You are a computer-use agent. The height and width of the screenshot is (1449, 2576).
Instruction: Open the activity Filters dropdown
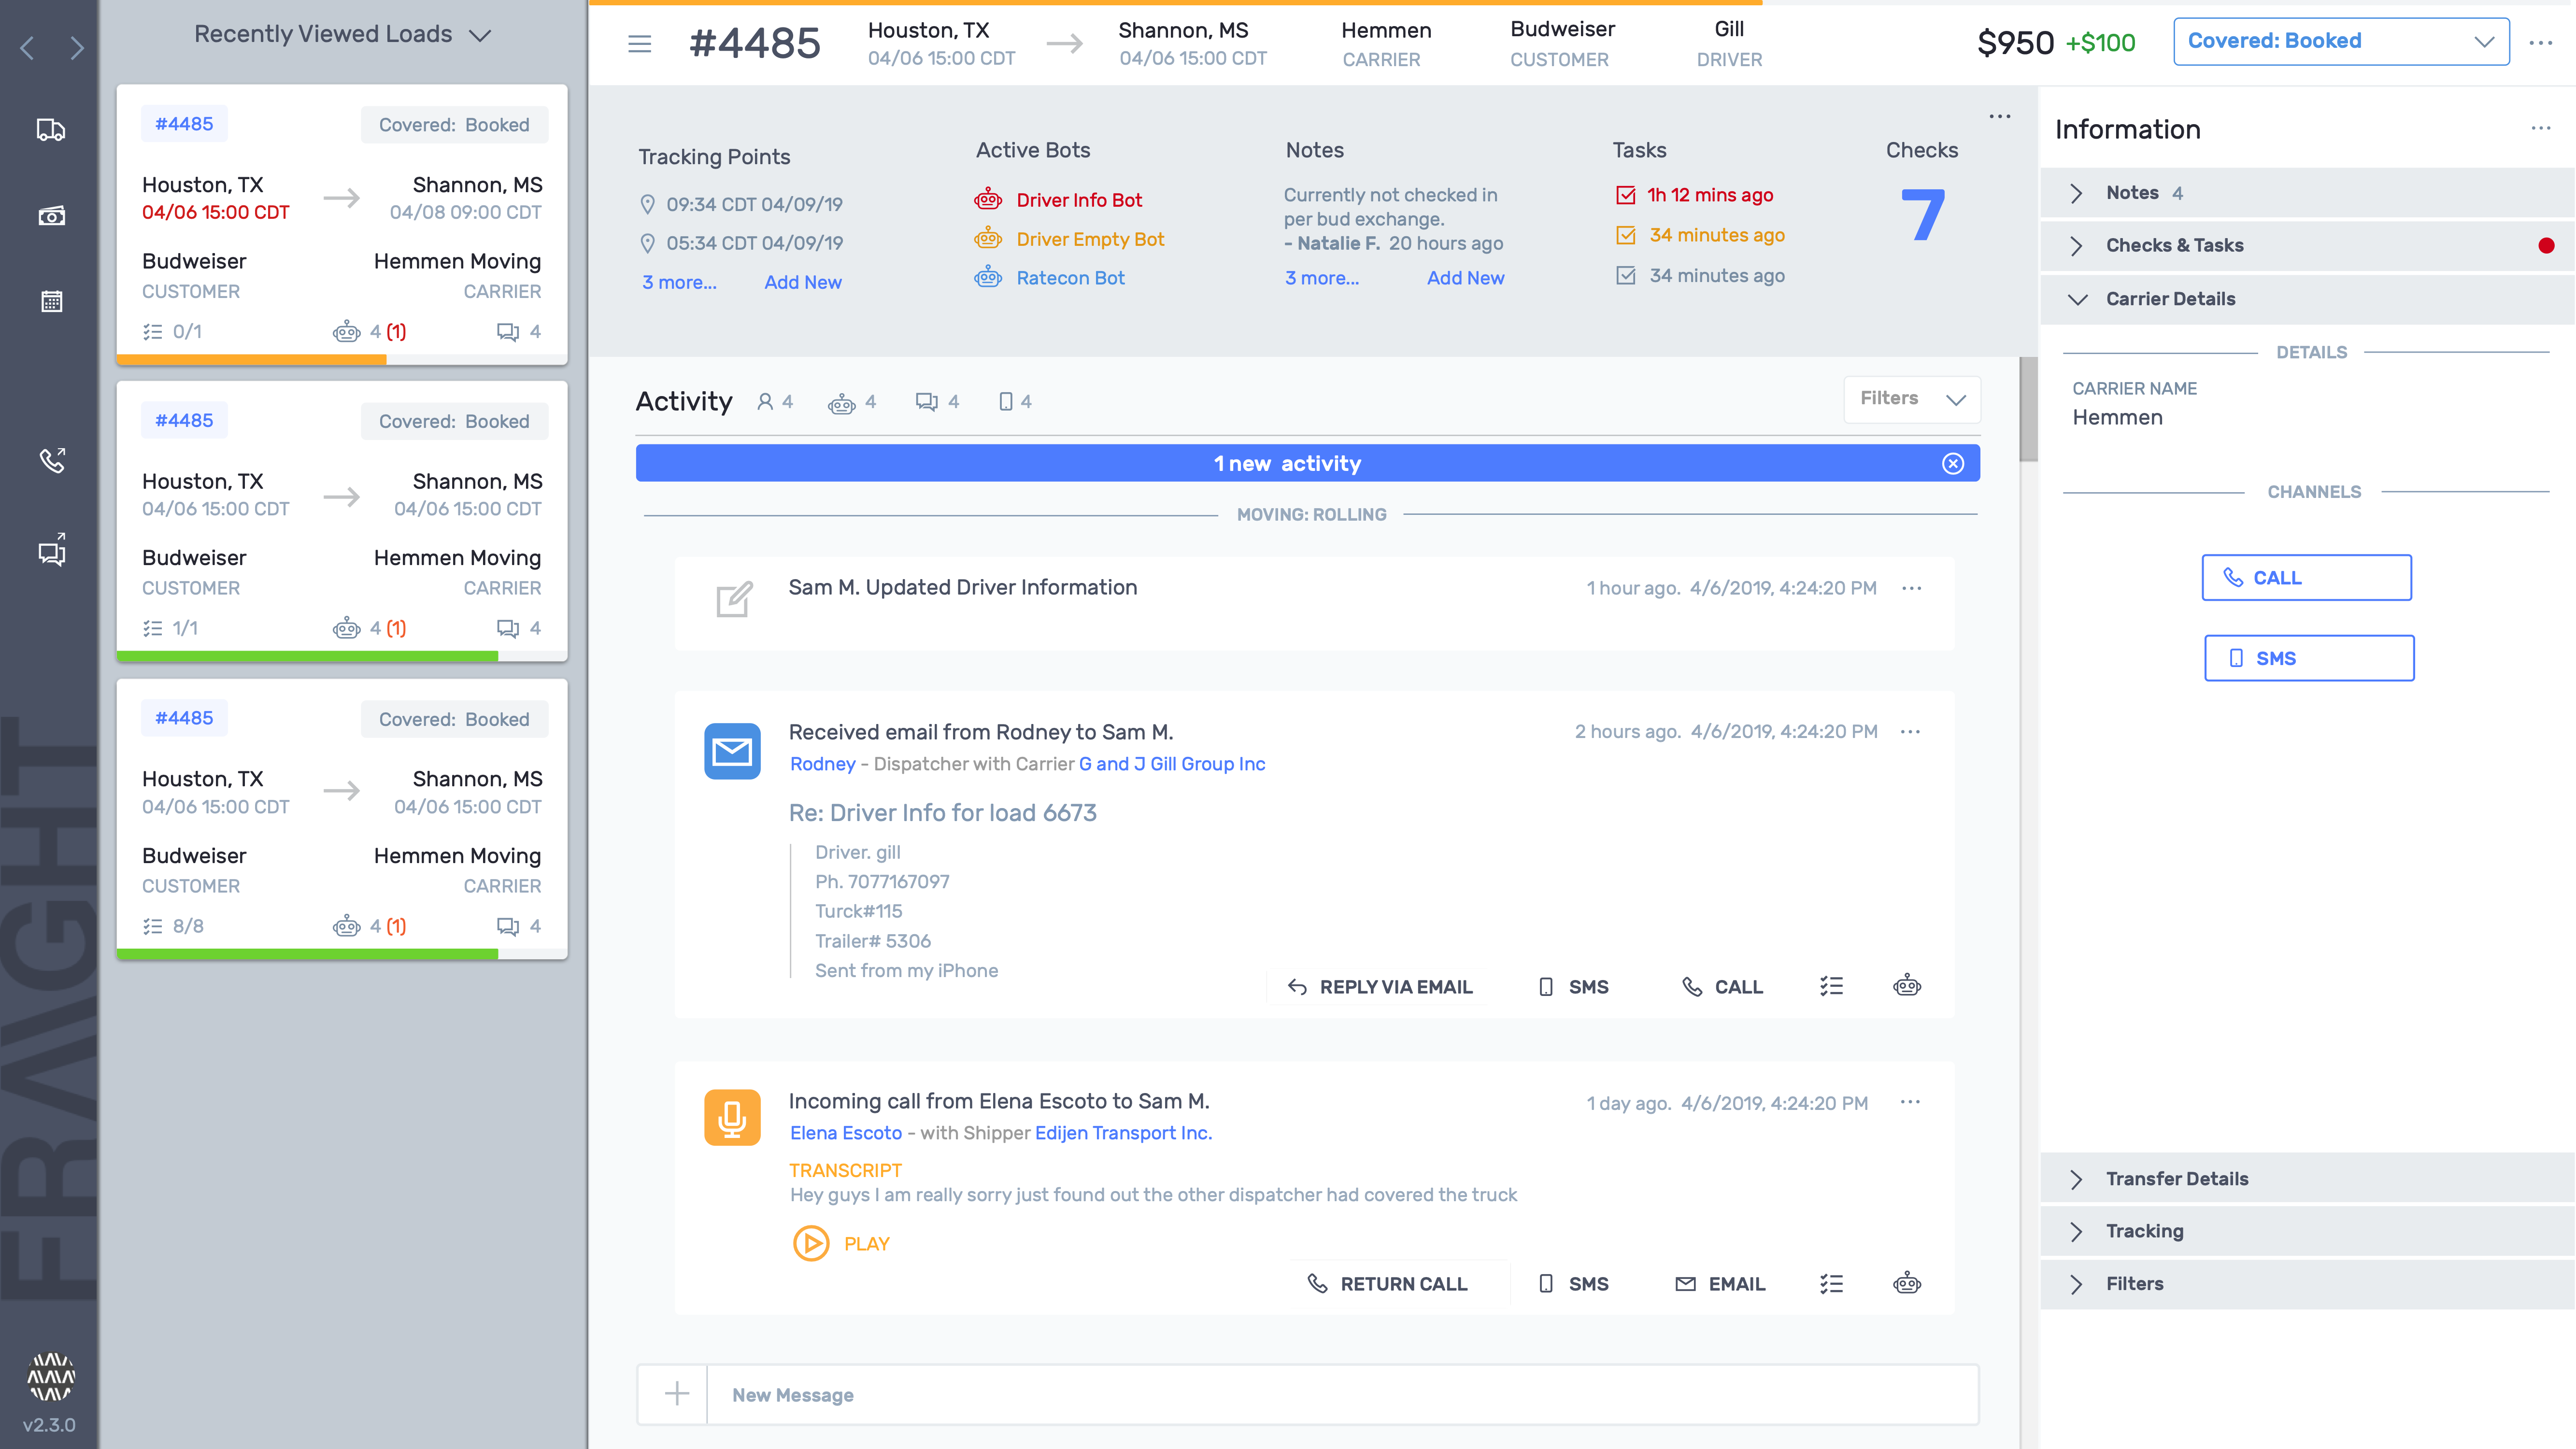(x=1912, y=399)
